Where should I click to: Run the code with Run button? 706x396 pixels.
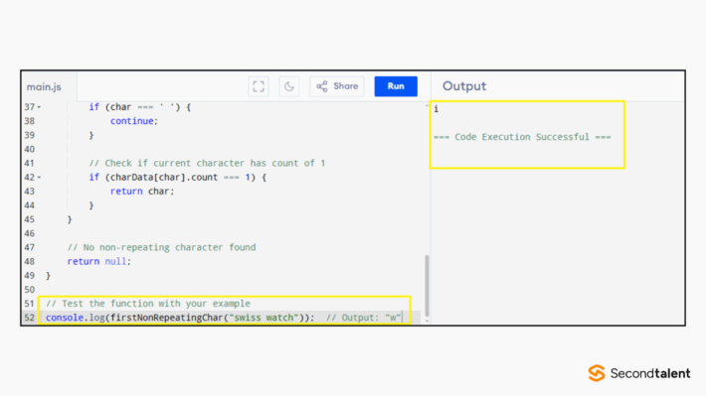[x=396, y=86]
